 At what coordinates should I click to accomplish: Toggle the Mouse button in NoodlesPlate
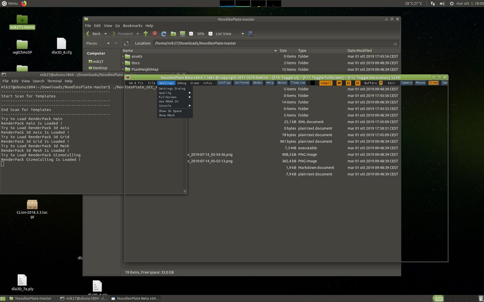click(x=420, y=83)
